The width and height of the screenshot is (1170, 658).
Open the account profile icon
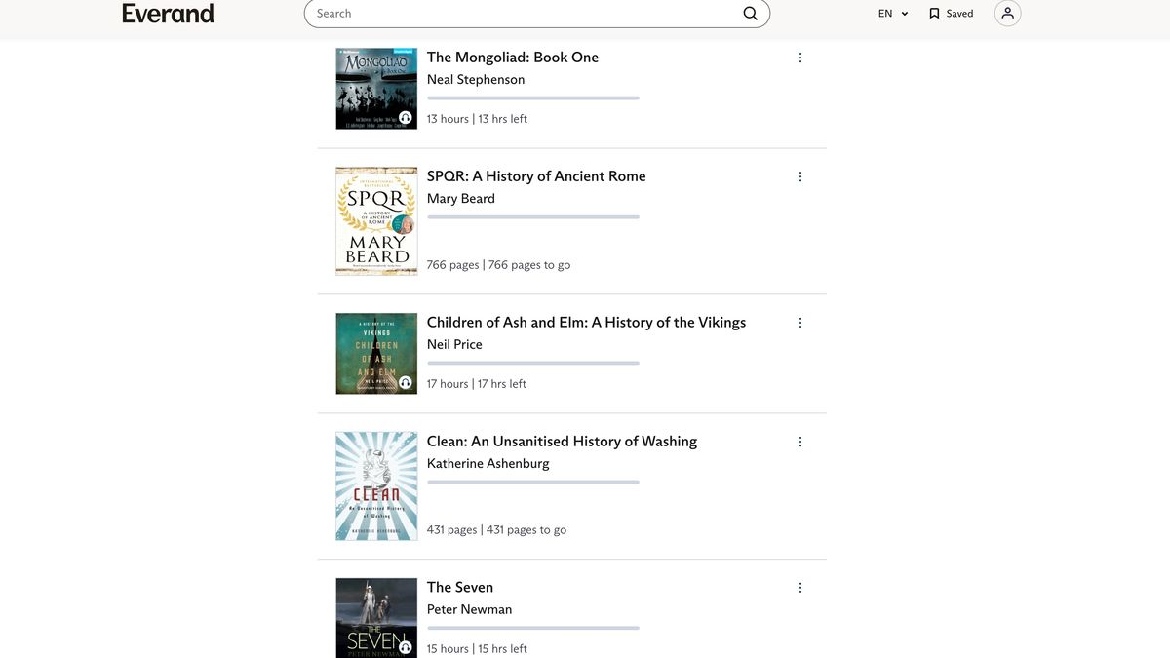(x=1006, y=13)
